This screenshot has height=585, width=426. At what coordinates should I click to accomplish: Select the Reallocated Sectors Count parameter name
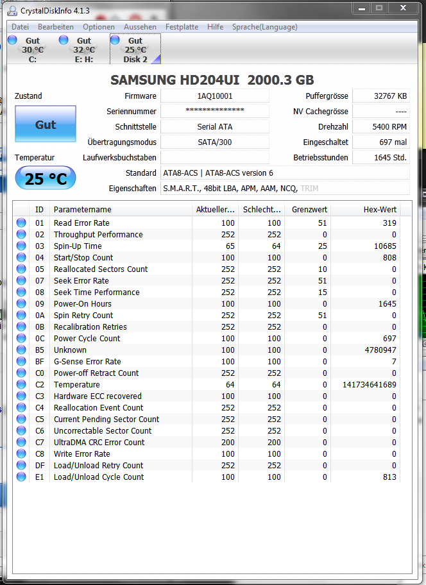click(x=101, y=269)
